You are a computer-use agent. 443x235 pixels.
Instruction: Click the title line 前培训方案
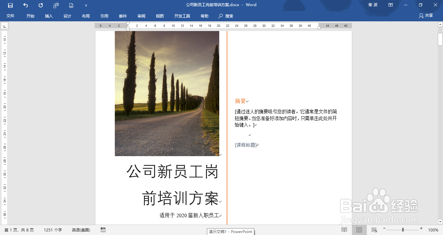pos(181,198)
